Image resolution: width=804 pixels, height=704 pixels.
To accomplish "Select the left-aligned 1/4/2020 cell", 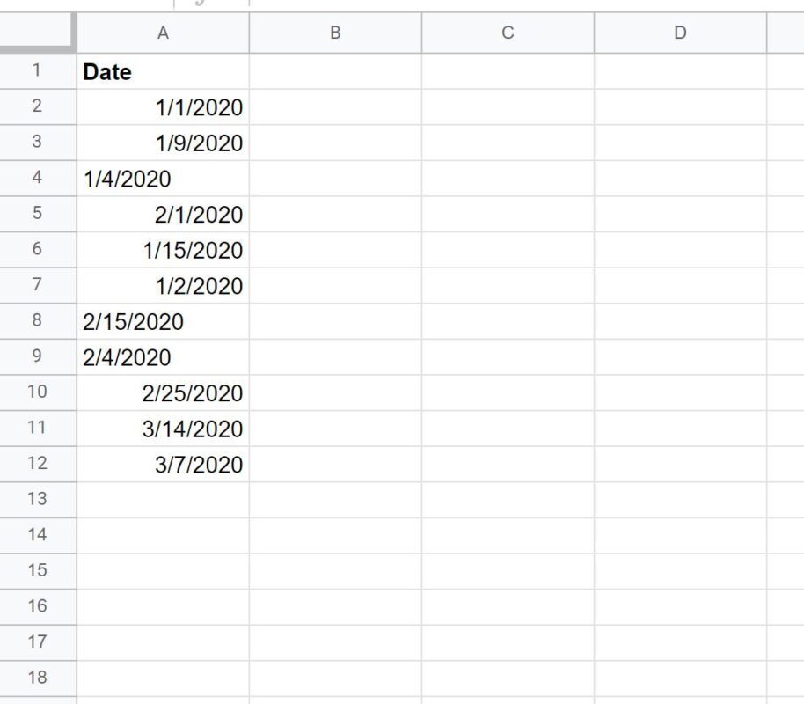I will [163, 179].
